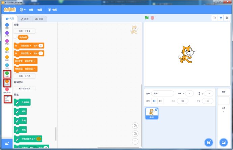233x150 pixels.
Task: Select the stage backdrop thumbnail
Action: (224, 101)
